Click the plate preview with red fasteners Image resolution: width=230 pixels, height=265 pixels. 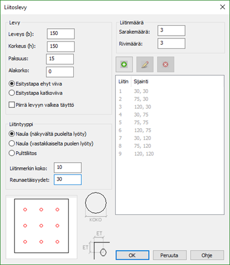tap(42, 226)
